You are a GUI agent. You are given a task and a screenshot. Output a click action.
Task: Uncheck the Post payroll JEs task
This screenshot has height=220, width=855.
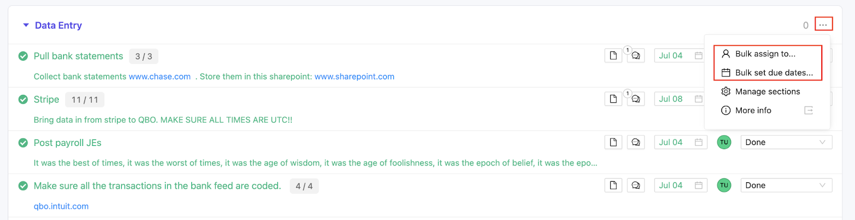pos(23,143)
